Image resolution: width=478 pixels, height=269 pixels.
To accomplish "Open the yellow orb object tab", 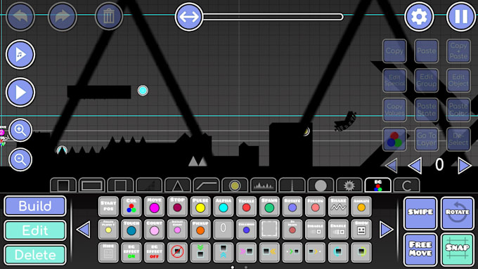I will point(235,185).
